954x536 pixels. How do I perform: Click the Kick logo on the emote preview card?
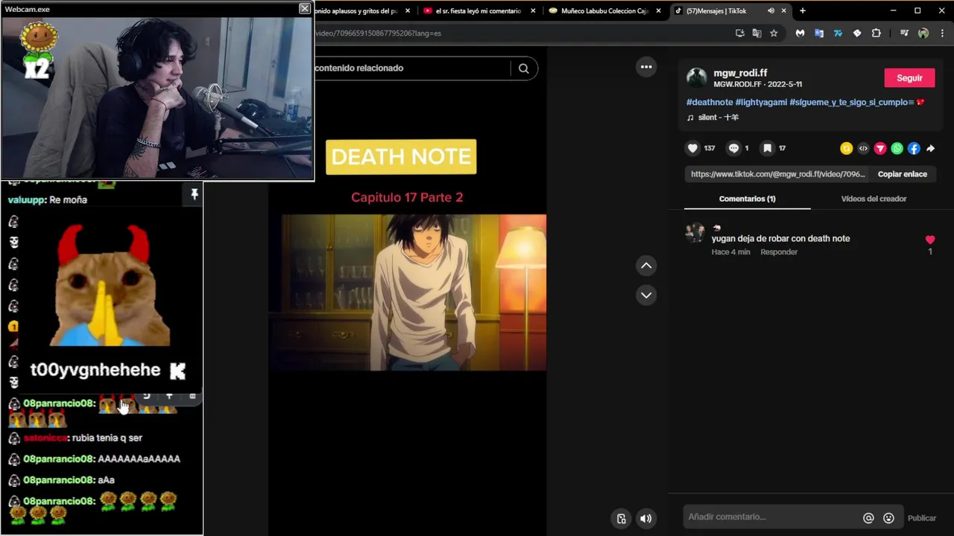pos(177,370)
